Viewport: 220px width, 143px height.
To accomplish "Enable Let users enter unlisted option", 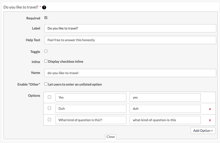I will (46, 84).
